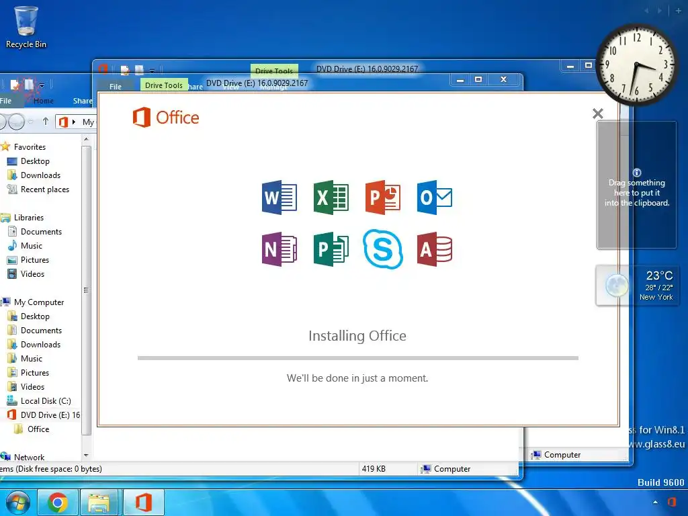Image resolution: width=688 pixels, height=516 pixels.
Task: Open Videos under My Computer
Action: point(26,386)
